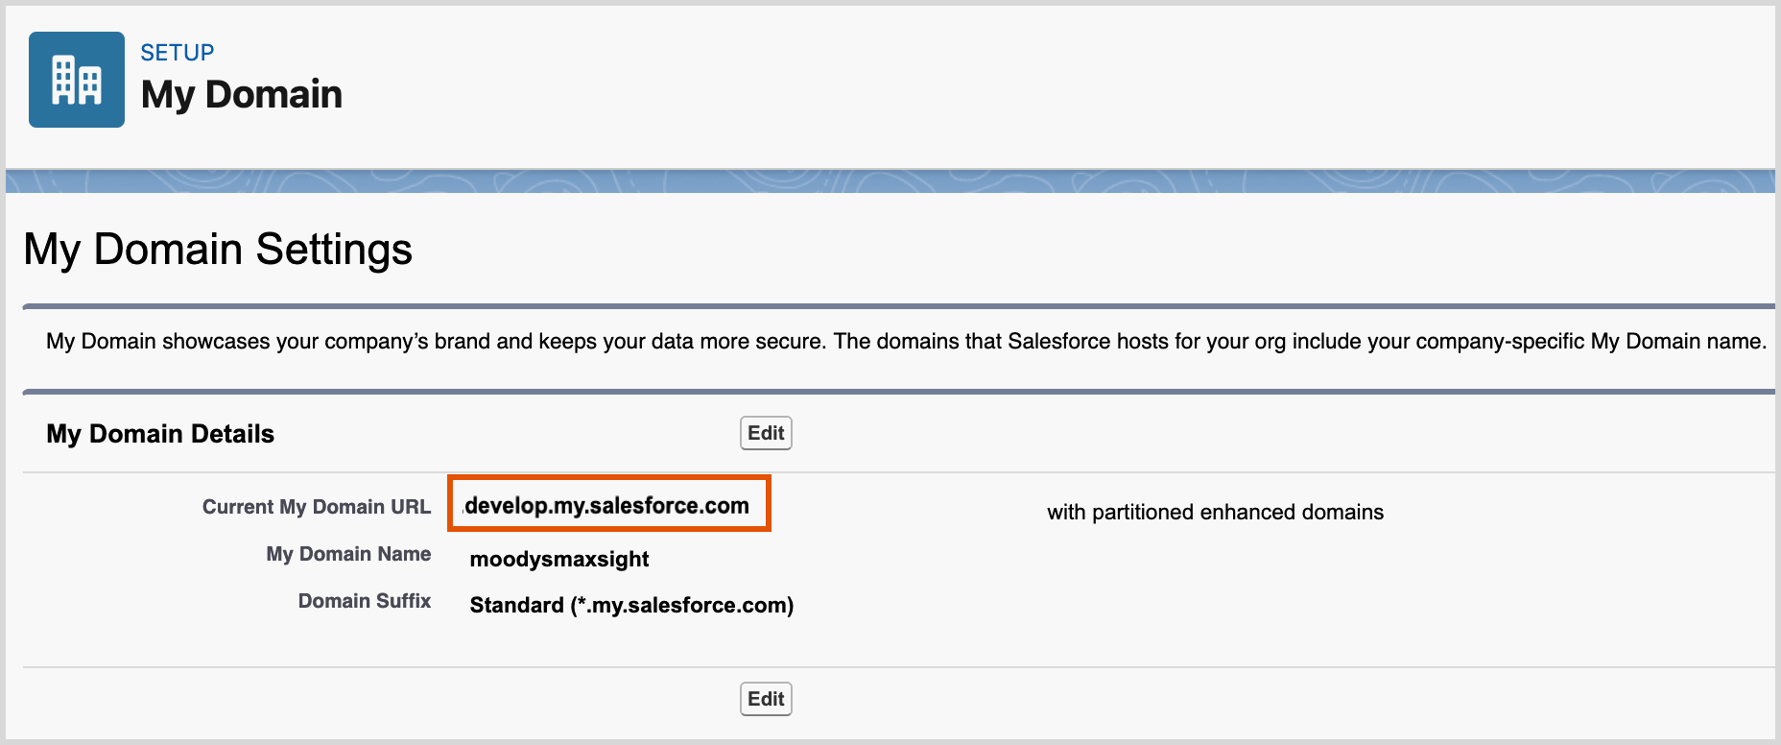Click the Current My Domain URL field label
This screenshot has width=1781, height=745.
(316, 506)
